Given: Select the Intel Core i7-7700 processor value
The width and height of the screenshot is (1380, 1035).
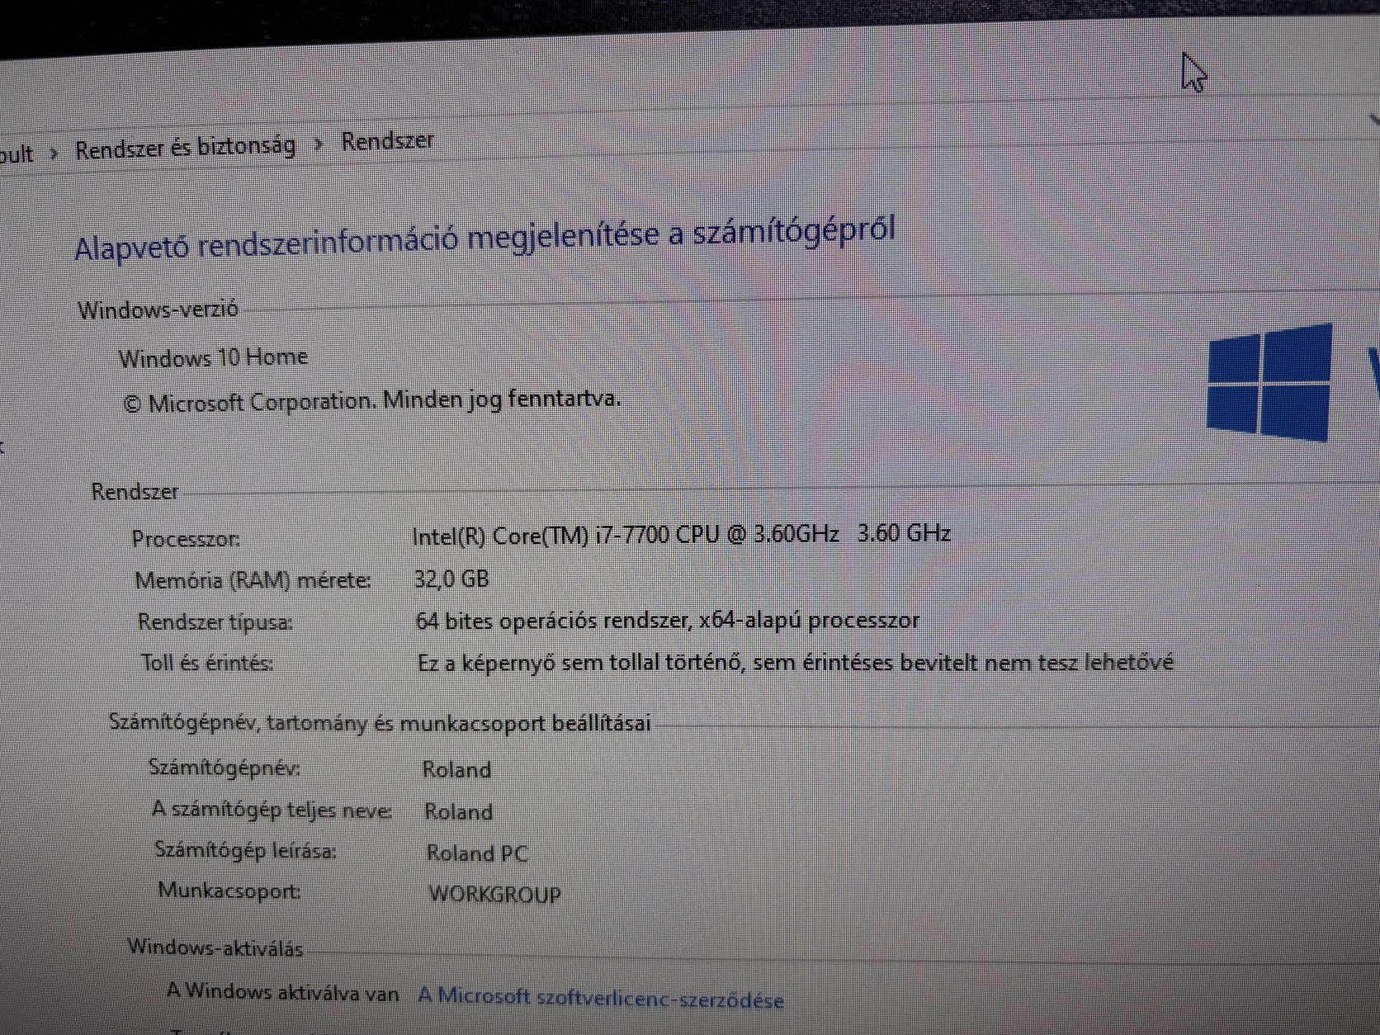Looking at the screenshot, I should tap(681, 535).
